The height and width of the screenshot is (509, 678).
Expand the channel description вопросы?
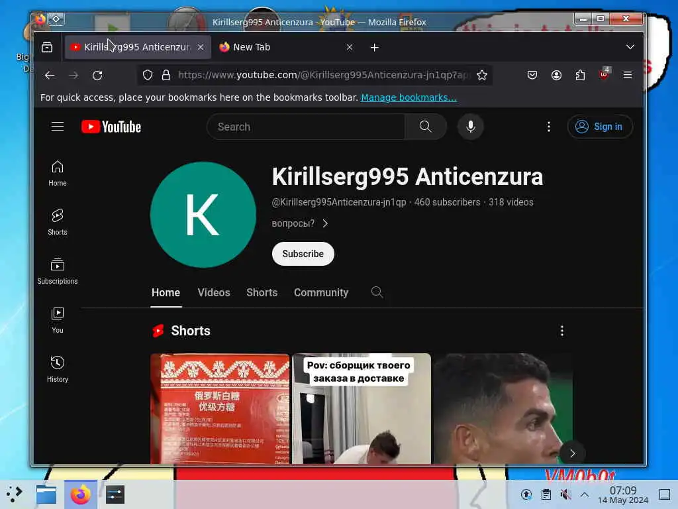[300, 223]
